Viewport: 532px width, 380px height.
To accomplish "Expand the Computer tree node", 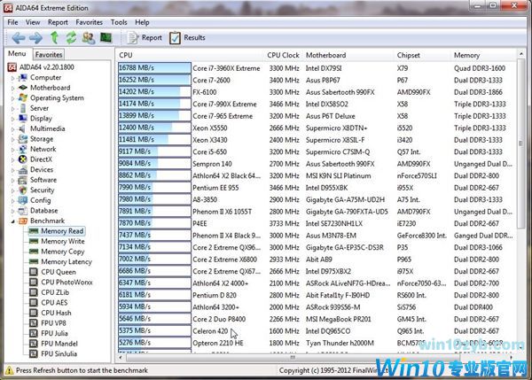I will click(x=13, y=77).
